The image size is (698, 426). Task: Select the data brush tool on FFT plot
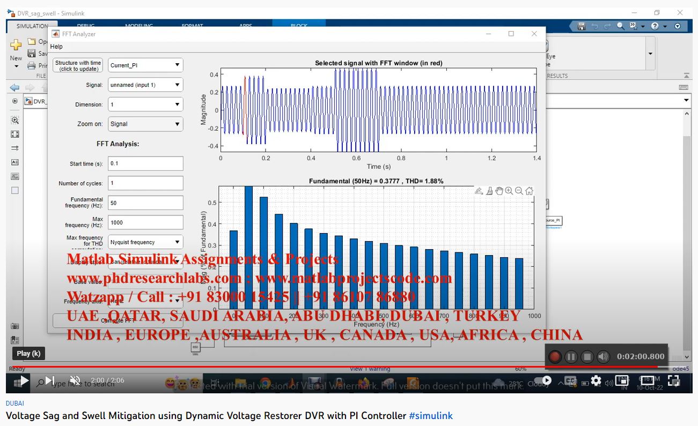pyautogui.click(x=489, y=191)
